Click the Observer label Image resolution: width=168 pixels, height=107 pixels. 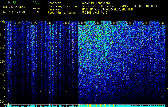(x=54, y=3)
